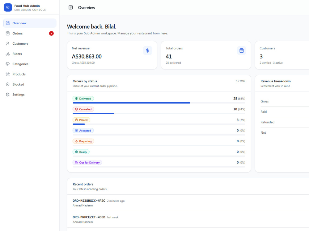Click the '28 (68%)' delivered count
This screenshot has width=309, height=231.
point(239,99)
